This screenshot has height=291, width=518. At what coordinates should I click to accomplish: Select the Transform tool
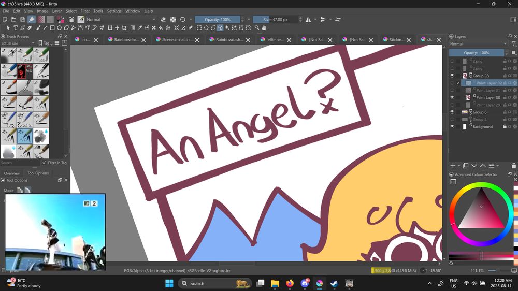(110, 28)
